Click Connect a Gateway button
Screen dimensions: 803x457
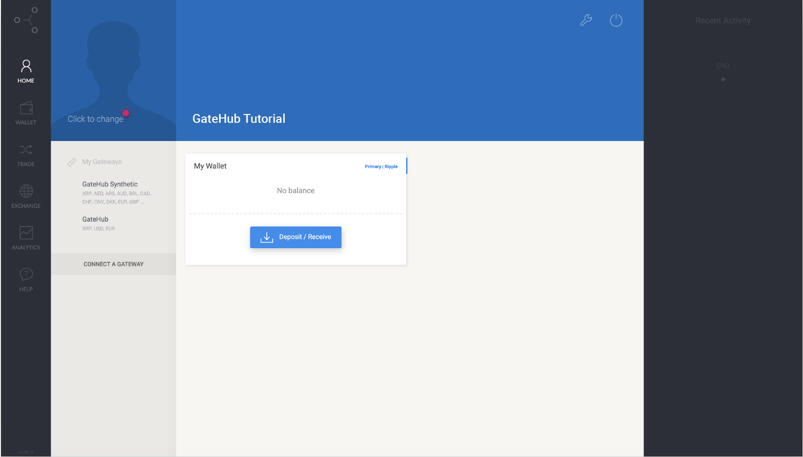(114, 264)
